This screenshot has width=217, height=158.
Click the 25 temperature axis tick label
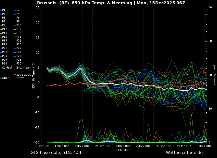coord(38,7)
